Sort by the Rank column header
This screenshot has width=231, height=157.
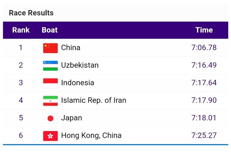click(21, 30)
